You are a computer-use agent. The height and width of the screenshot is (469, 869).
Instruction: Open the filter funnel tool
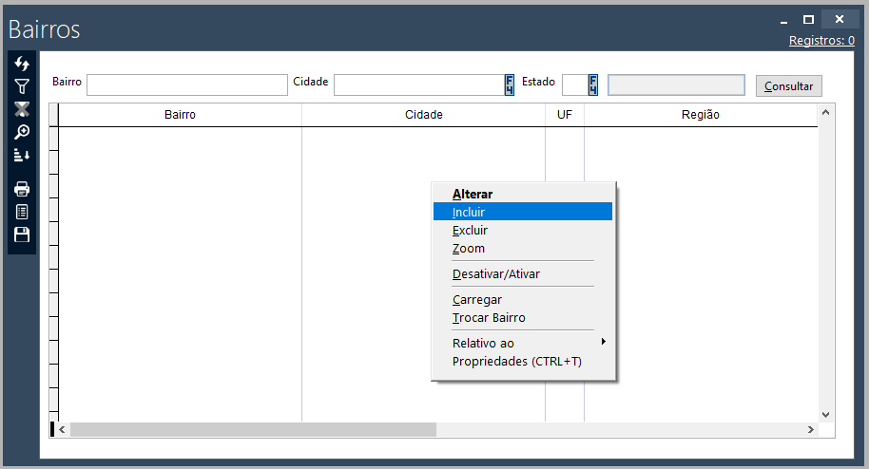[x=22, y=86]
